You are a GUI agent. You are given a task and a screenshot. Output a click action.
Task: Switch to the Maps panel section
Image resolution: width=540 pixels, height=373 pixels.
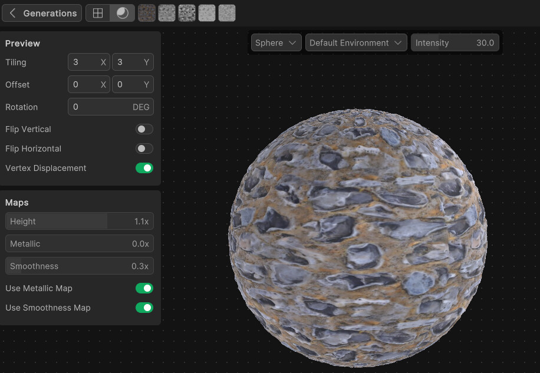17,202
